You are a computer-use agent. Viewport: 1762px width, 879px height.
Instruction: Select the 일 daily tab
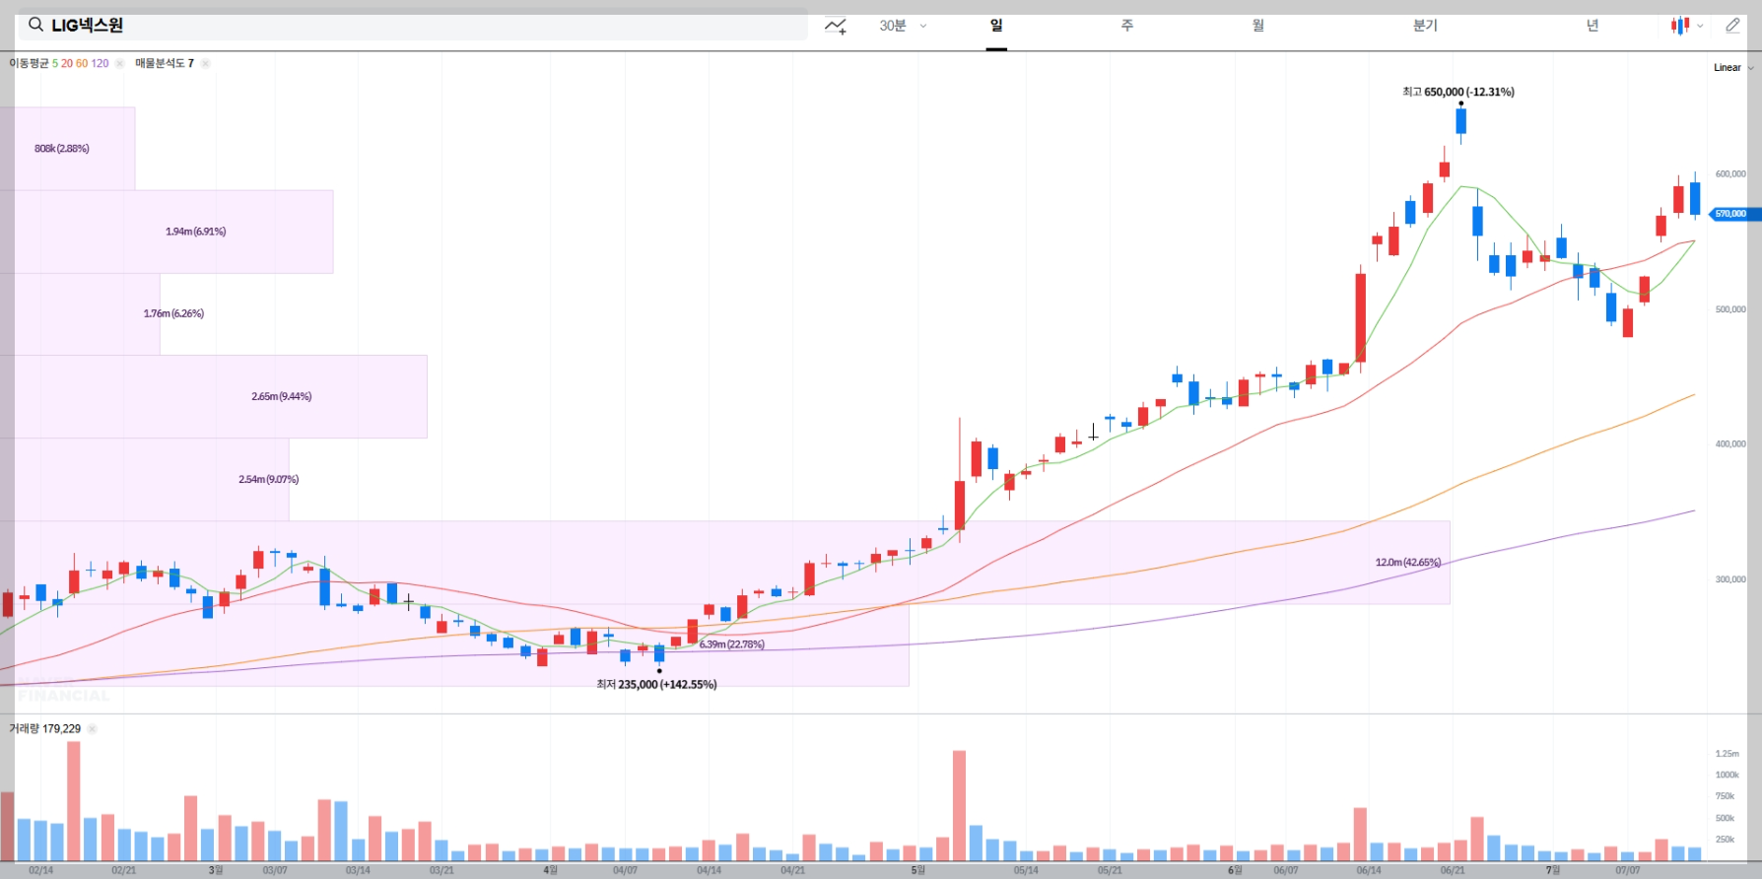click(x=996, y=26)
